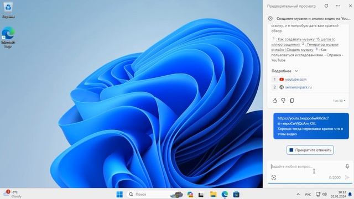The height and width of the screenshot is (199, 354).
Task: Close the Copilot side panel
Action: [350, 6]
